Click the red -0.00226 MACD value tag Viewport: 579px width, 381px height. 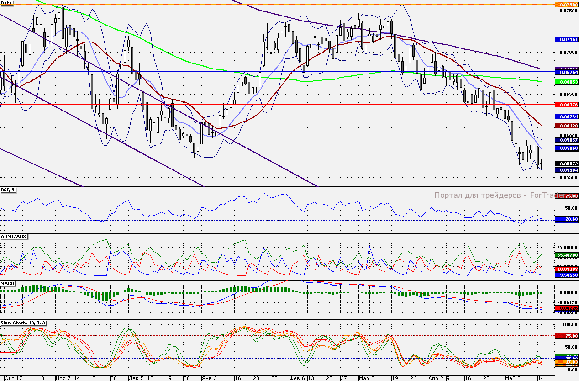[x=566, y=309]
